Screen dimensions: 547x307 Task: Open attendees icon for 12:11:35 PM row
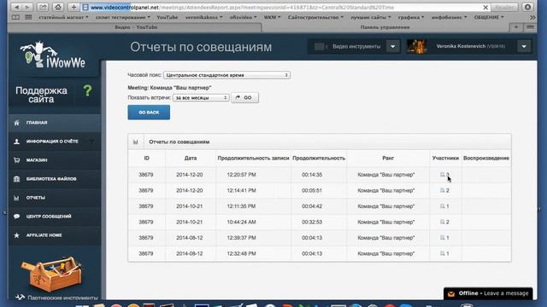point(442,206)
